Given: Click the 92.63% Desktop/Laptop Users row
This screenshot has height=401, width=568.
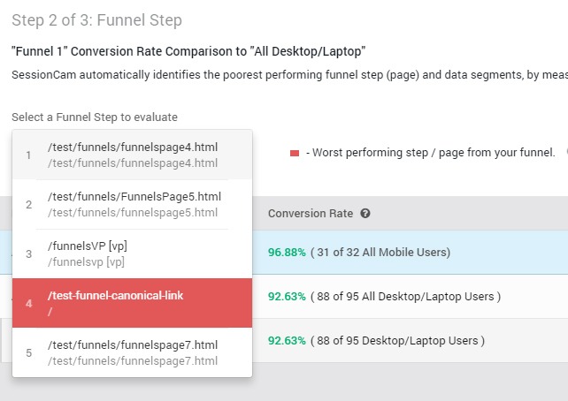Looking at the screenshot, I should click(x=410, y=341).
